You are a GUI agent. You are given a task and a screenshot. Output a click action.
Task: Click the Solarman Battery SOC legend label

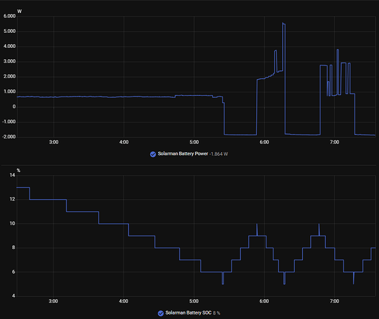click(x=189, y=313)
